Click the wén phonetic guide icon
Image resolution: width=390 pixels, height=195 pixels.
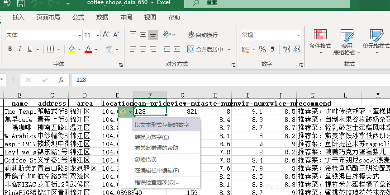click(109, 49)
